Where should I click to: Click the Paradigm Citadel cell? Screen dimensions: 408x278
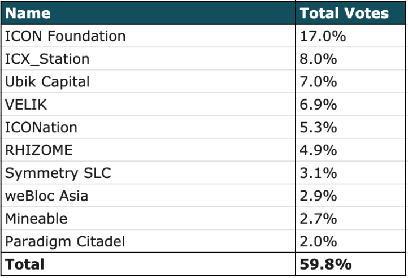click(x=148, y=241)
